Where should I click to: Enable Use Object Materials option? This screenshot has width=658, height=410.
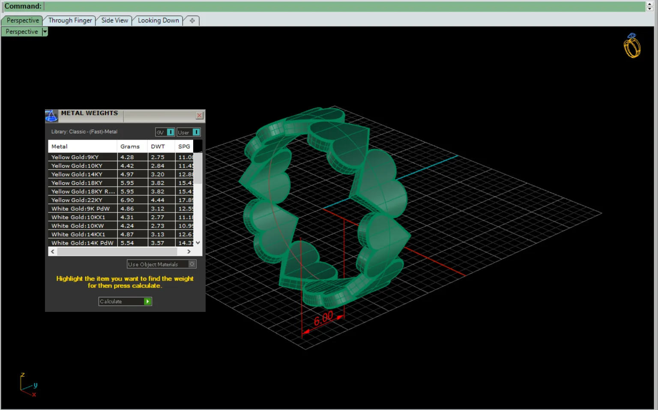coord(192,264)
